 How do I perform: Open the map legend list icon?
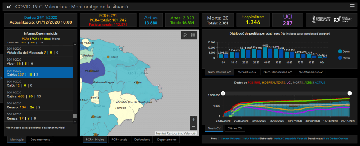click(x=193, y=35)
